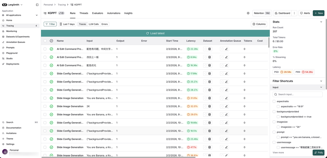Click success status icon in table header
The width and height of the screenshot is (327, 158).
pyautogui.click(x=51, y=41)
